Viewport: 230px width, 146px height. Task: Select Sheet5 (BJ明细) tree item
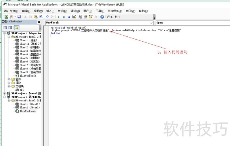(x=30, y=58)
